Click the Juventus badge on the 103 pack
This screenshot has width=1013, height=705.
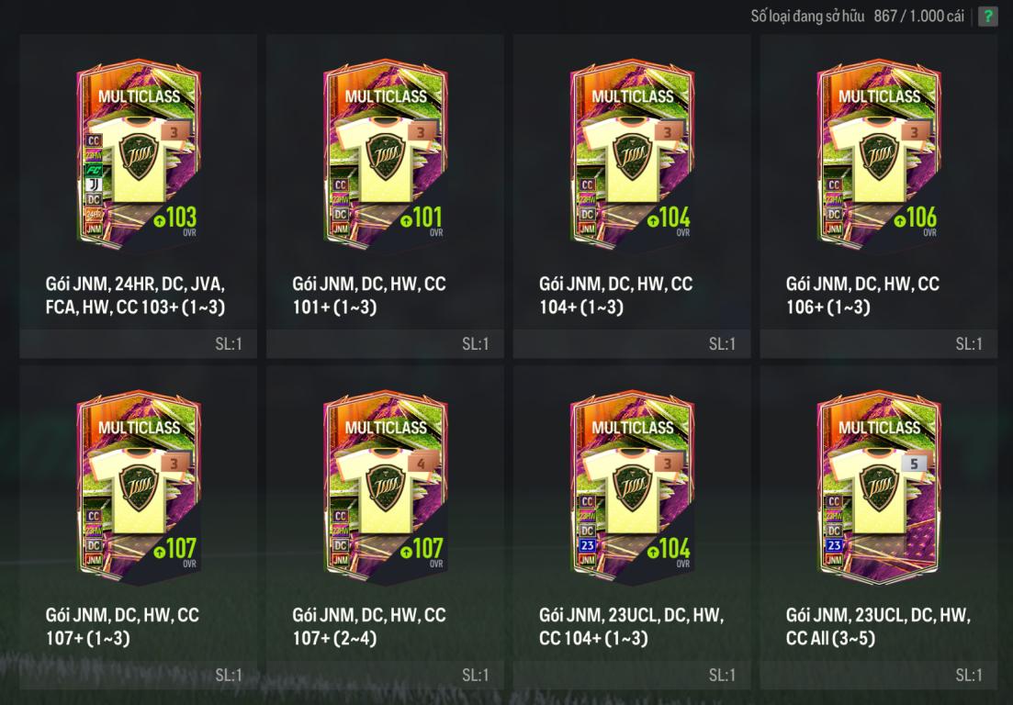tap(94, 185)
